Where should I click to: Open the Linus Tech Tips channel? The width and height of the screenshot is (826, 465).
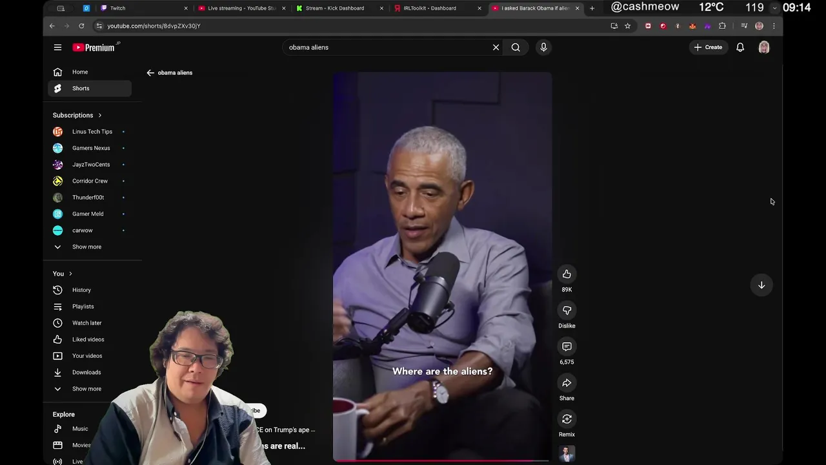click(x=90, y=132)
